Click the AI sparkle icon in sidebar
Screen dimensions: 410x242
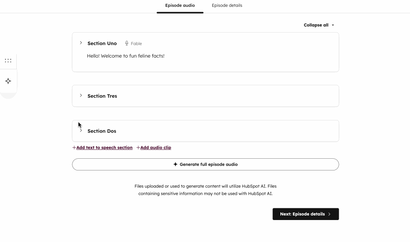[8, 81]
